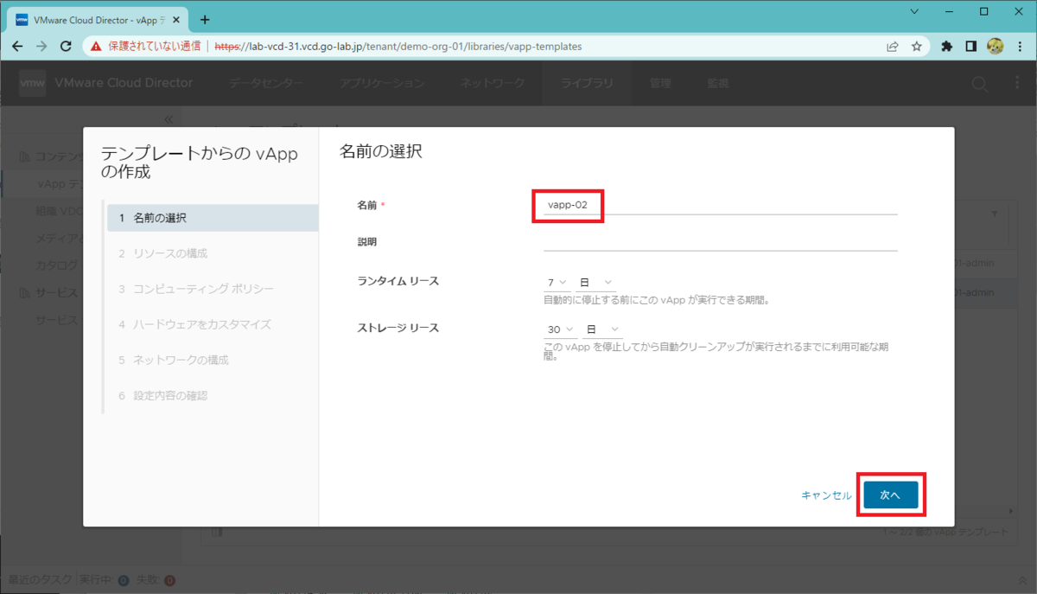
Task: Click the browser back arrow
Action: coord(17,47)
